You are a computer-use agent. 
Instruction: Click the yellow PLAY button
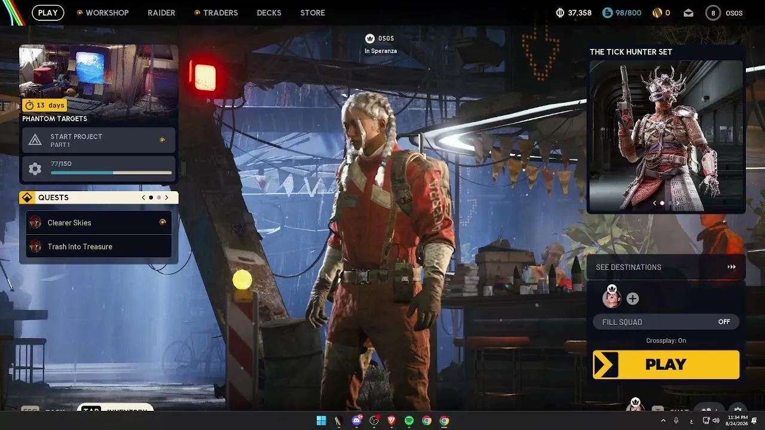coord(666,364)
